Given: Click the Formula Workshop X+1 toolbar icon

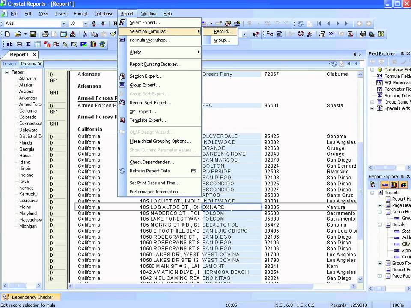Looking at the screenshot, I should point(332,34).
